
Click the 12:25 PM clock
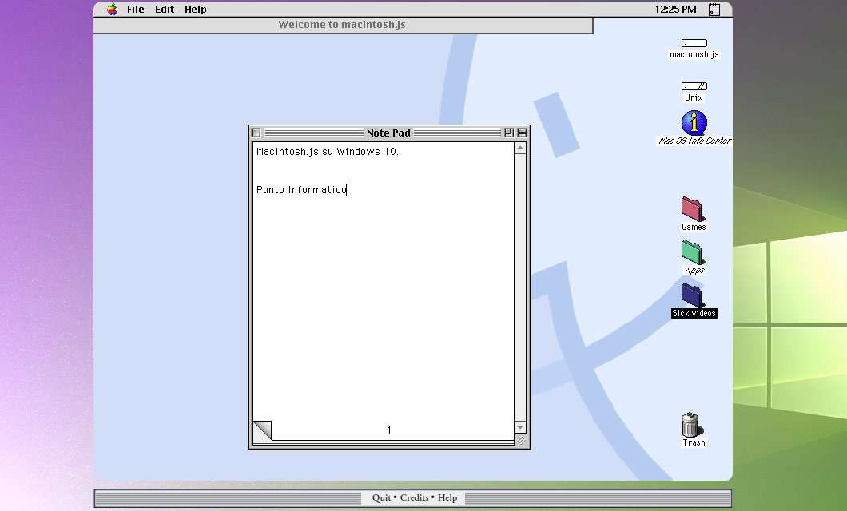click(x=675, y=9)
